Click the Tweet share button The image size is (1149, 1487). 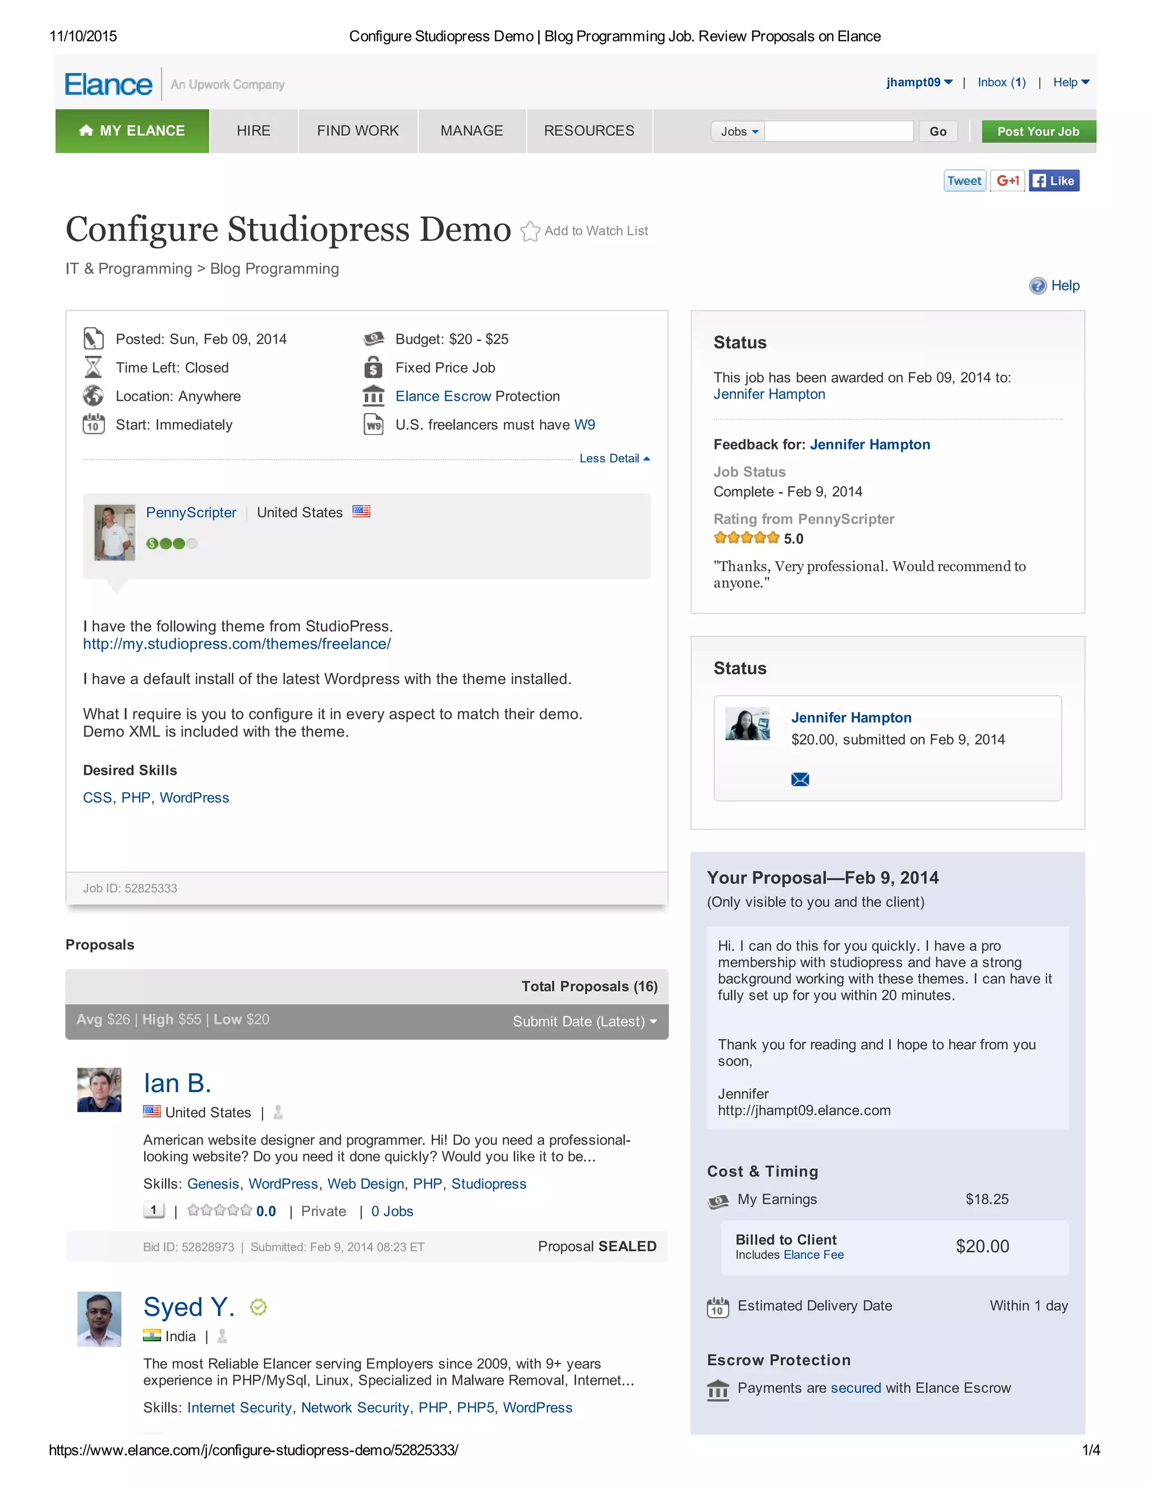pyautogui.click(x=964, y=181)
